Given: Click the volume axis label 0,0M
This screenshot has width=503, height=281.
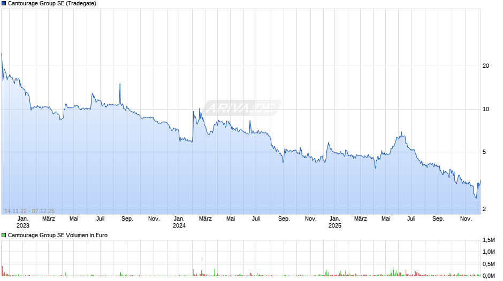Looking at the screenshot, I should [x=489, y=276].
